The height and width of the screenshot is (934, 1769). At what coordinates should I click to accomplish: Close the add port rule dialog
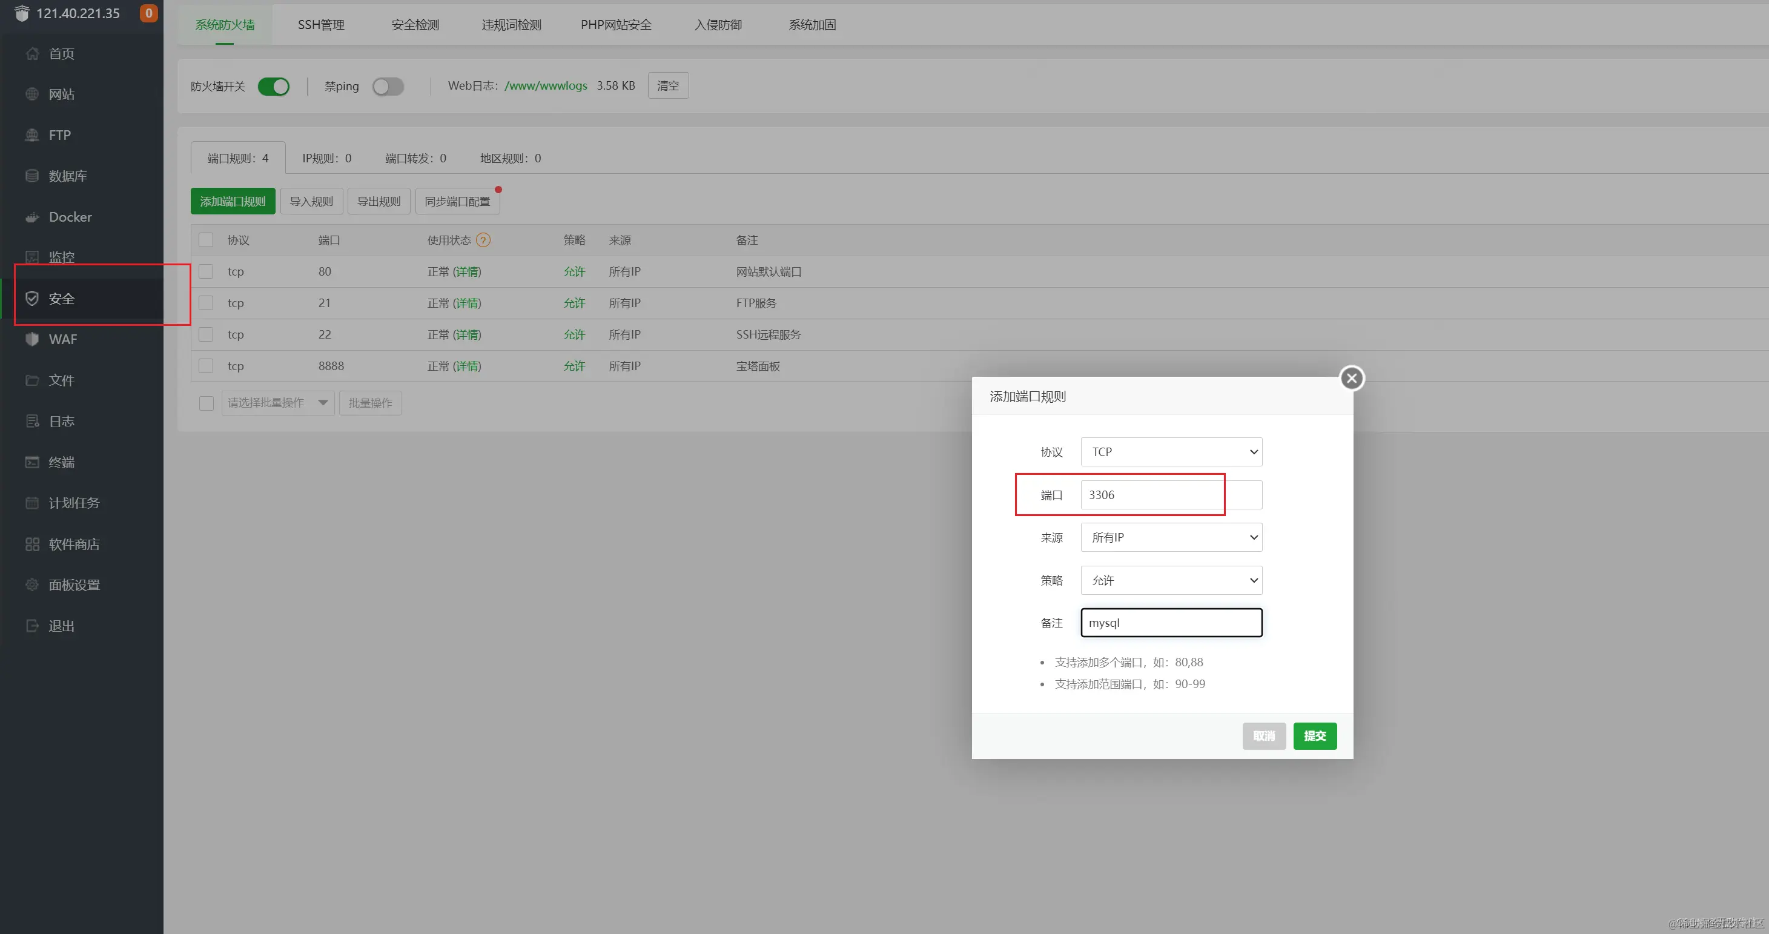click(1352, 379)
